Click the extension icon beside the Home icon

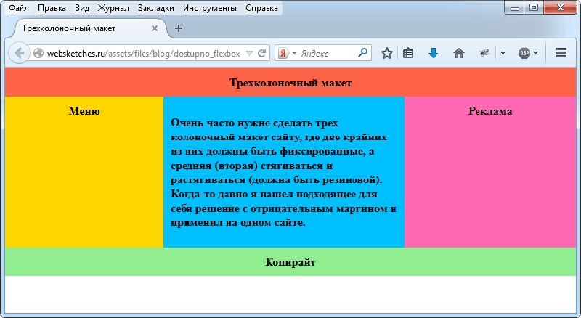484,54
